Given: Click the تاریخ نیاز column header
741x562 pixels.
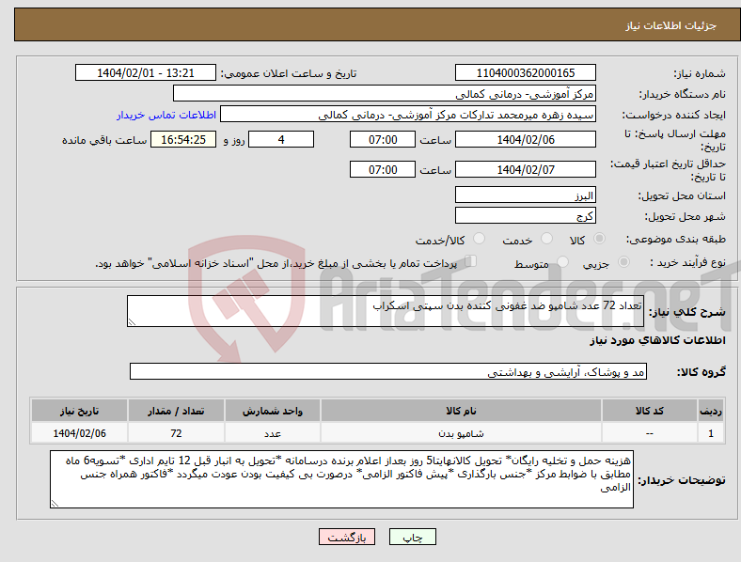Looking at the screenshot, I should (x=79, y=411).
